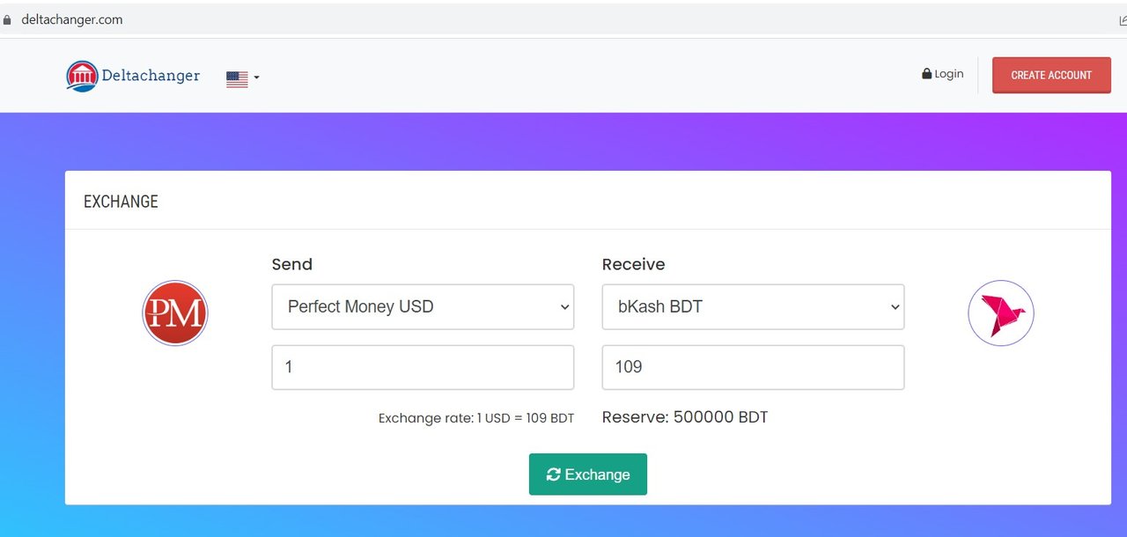The height and width of the screenshot is (537, 1127).
Task: Click the Perfect Money PM logo
Action: tap(175, 313)
